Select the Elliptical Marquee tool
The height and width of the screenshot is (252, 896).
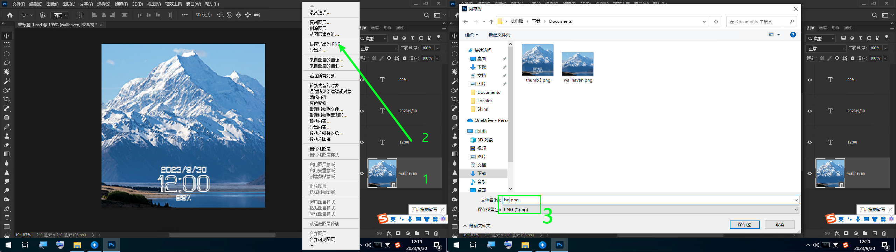pyautogui.click(x=7, y=54)
